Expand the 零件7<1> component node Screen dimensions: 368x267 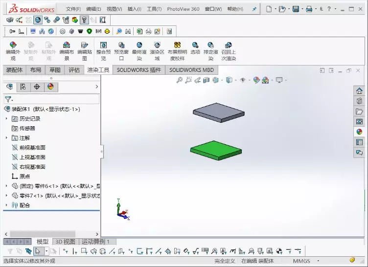coord(6,196)
